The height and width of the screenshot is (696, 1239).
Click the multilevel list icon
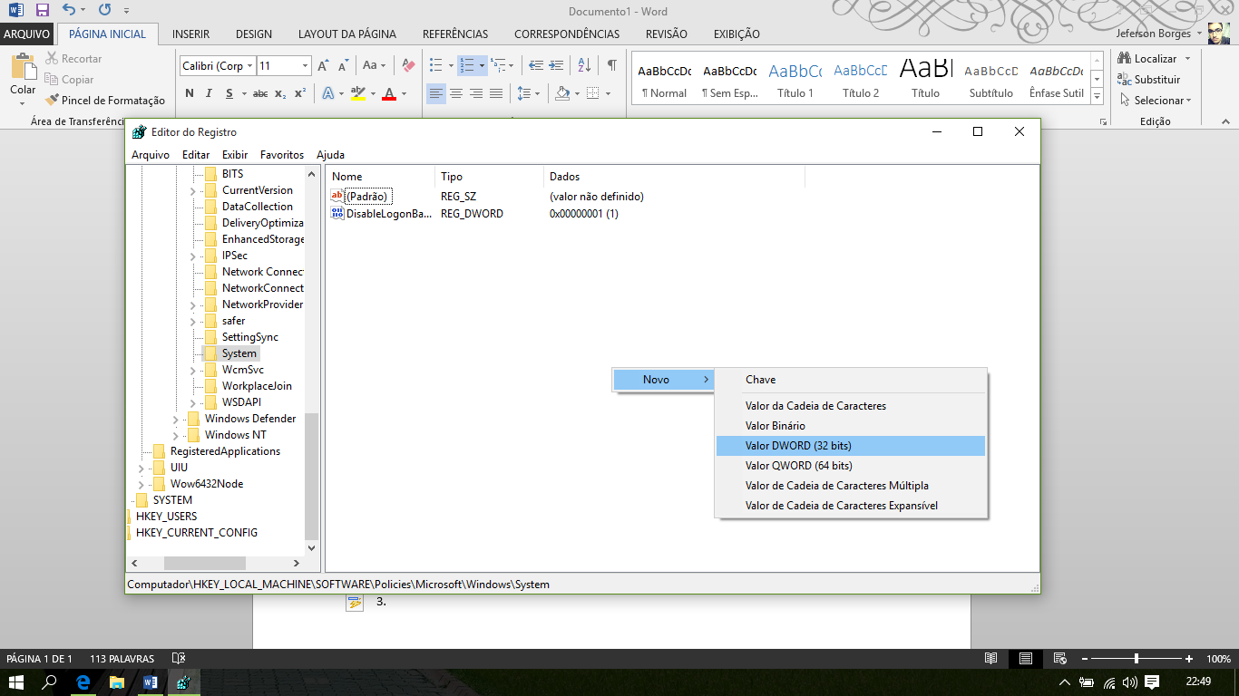497,65
